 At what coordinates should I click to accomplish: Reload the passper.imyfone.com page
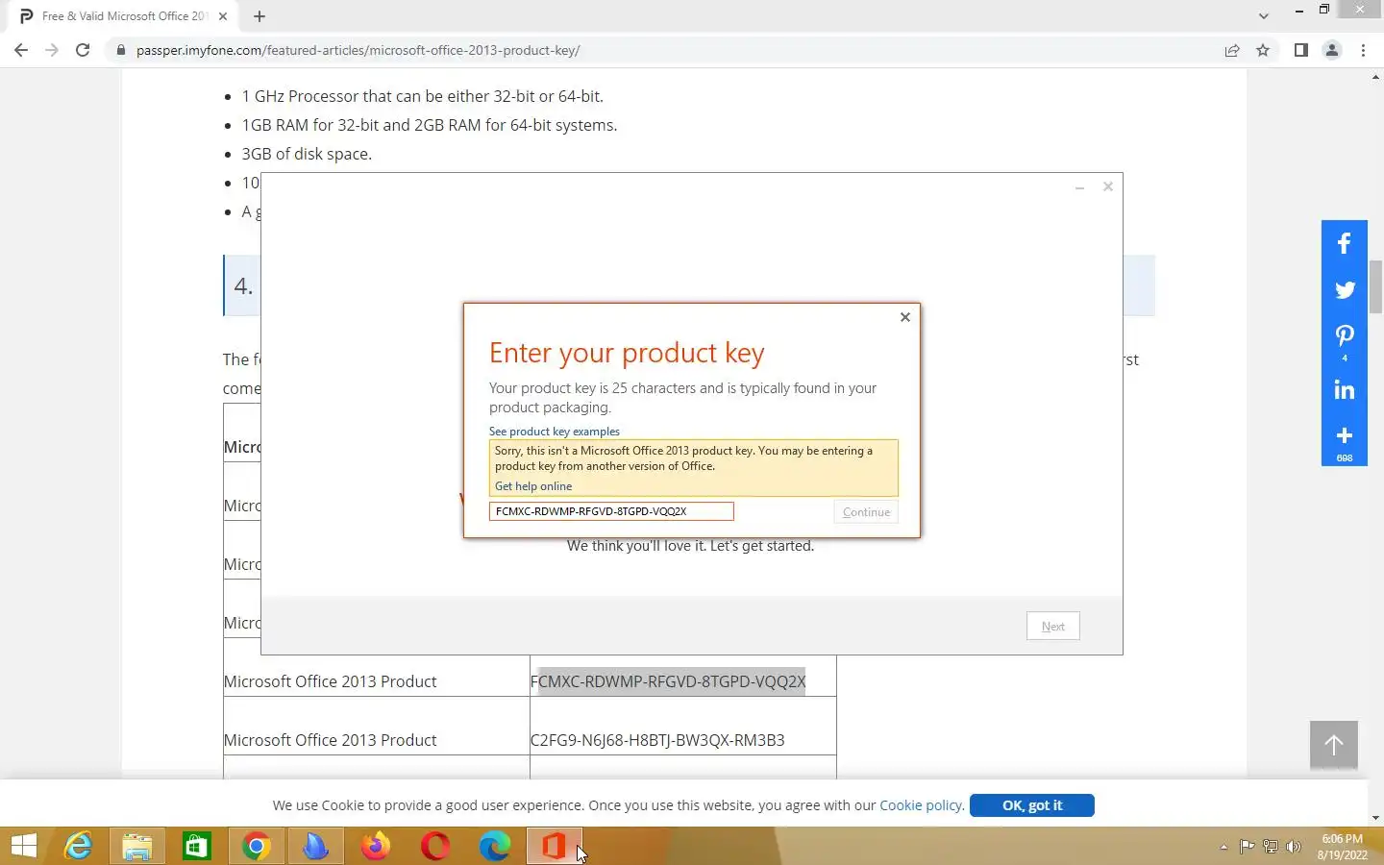coord(83,50)
